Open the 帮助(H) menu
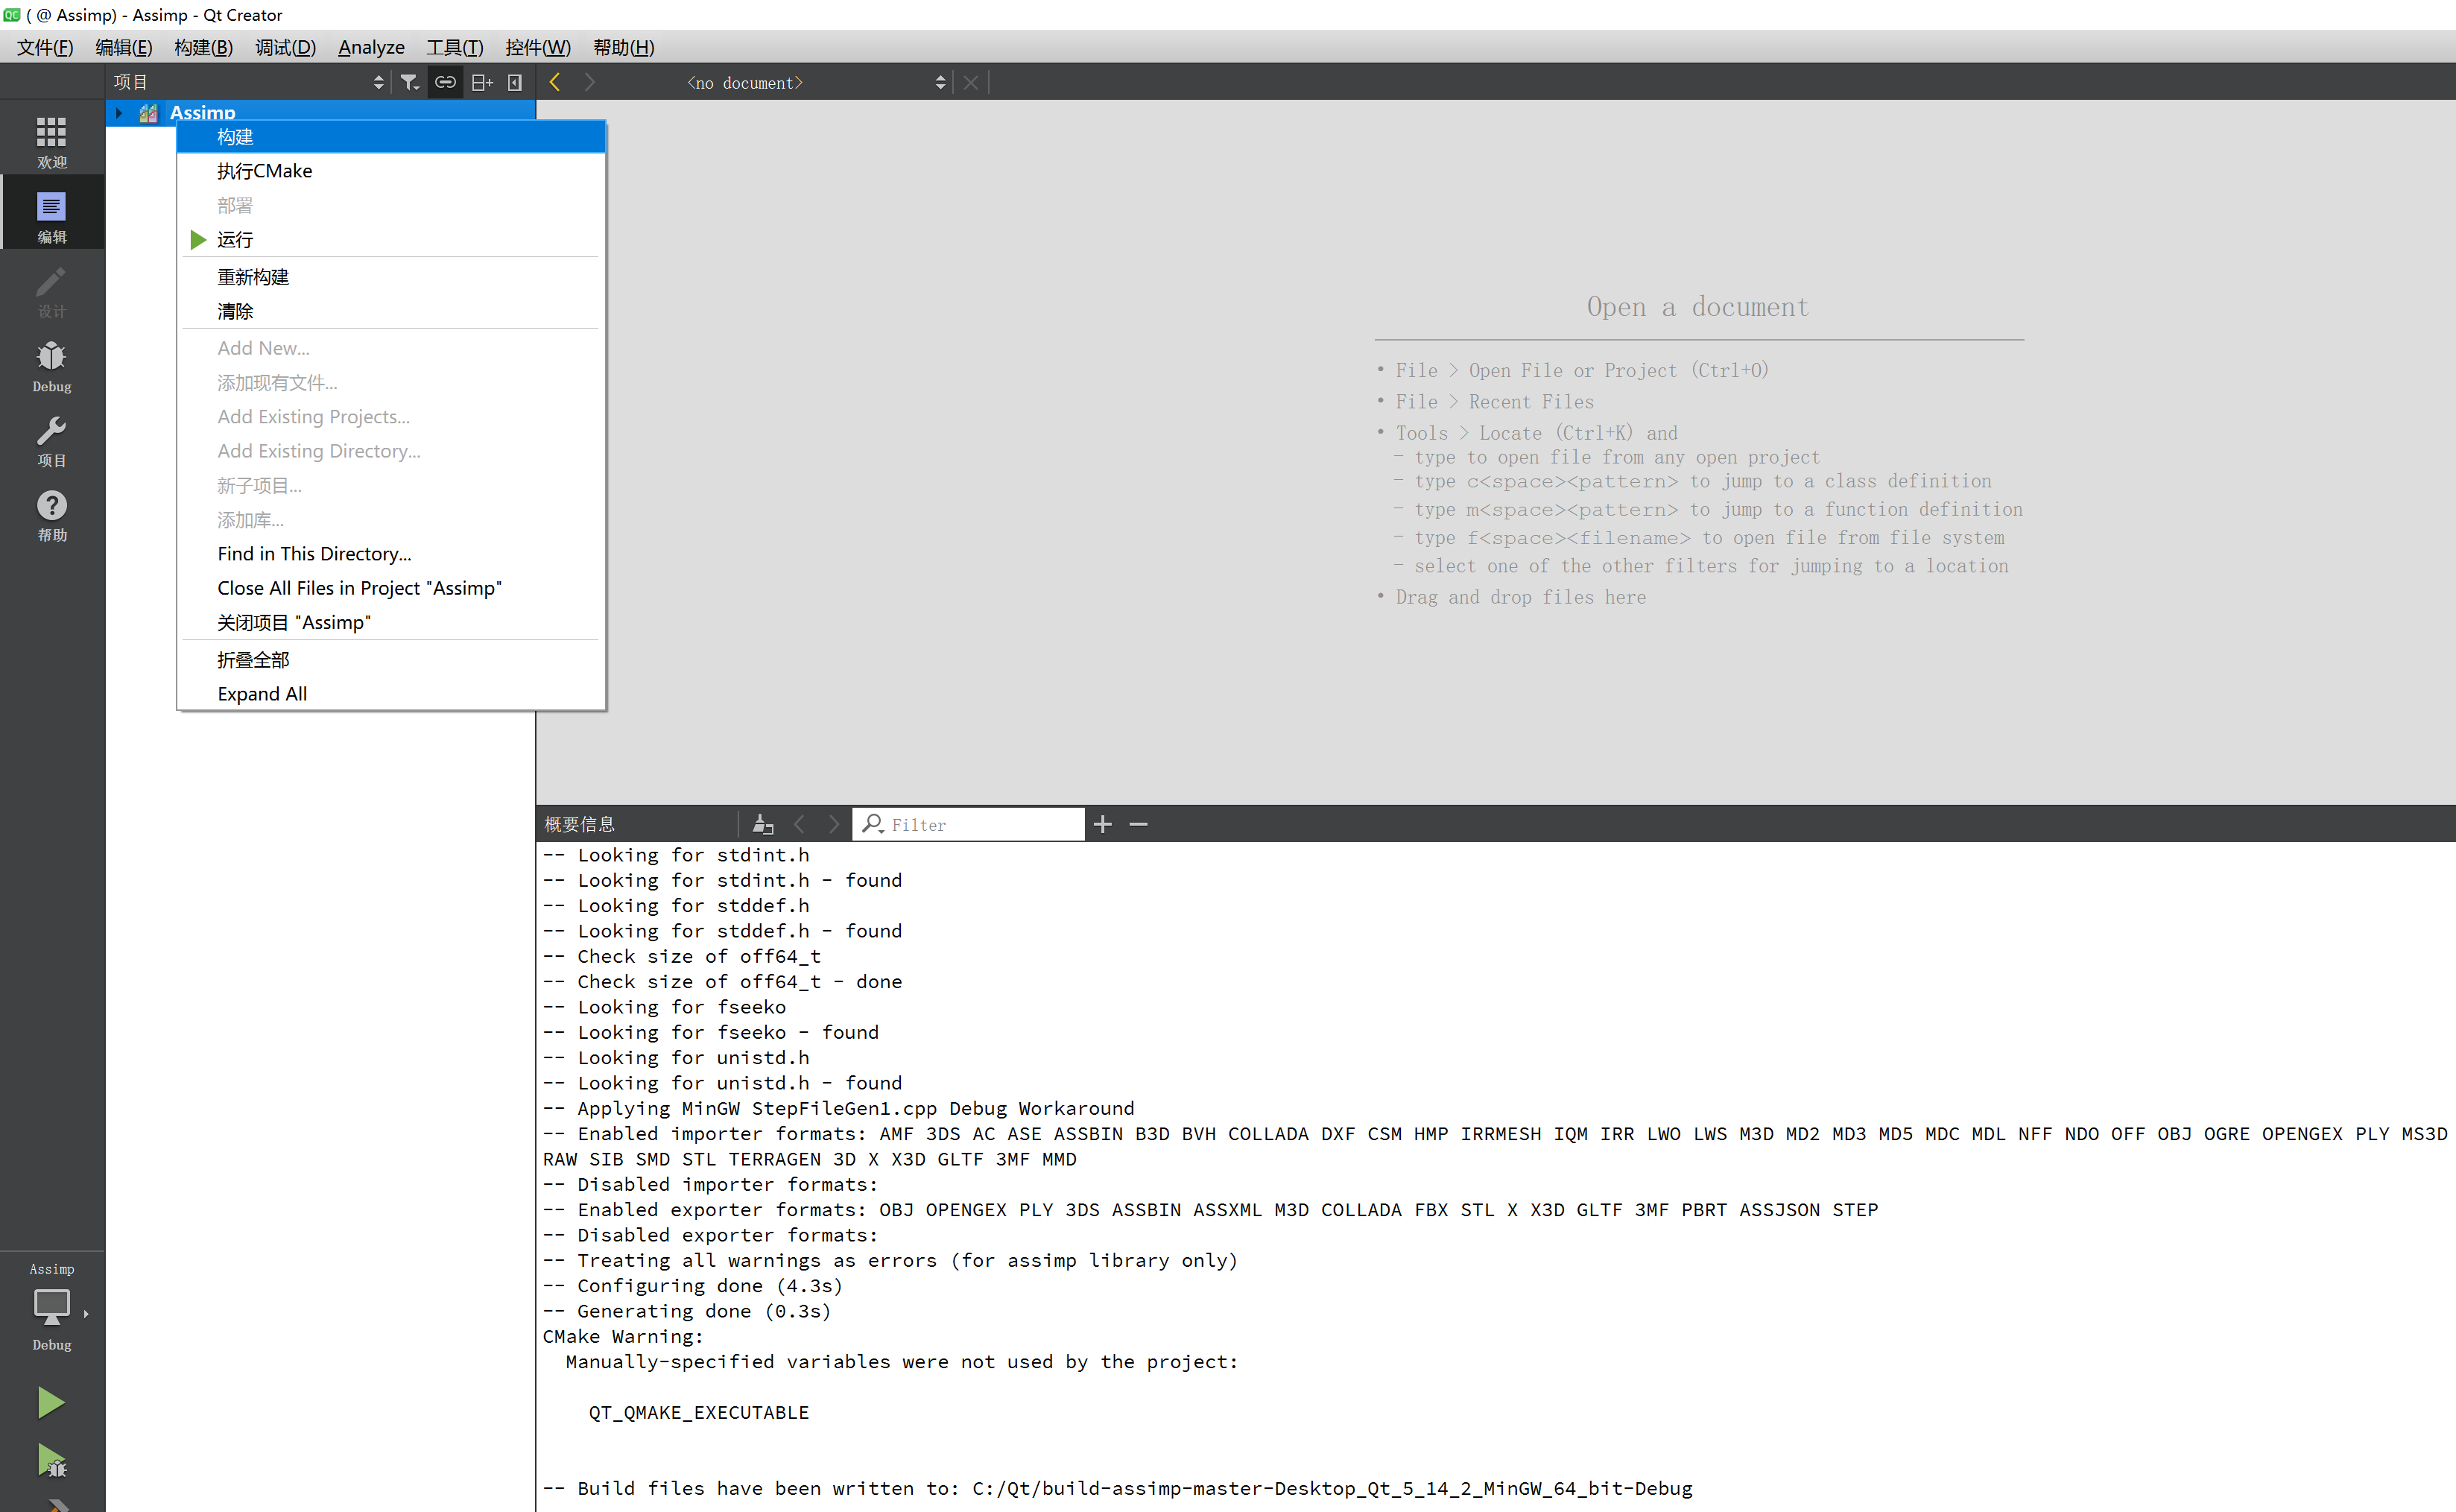2456x1512 pixels. click(x=623, y=47)
